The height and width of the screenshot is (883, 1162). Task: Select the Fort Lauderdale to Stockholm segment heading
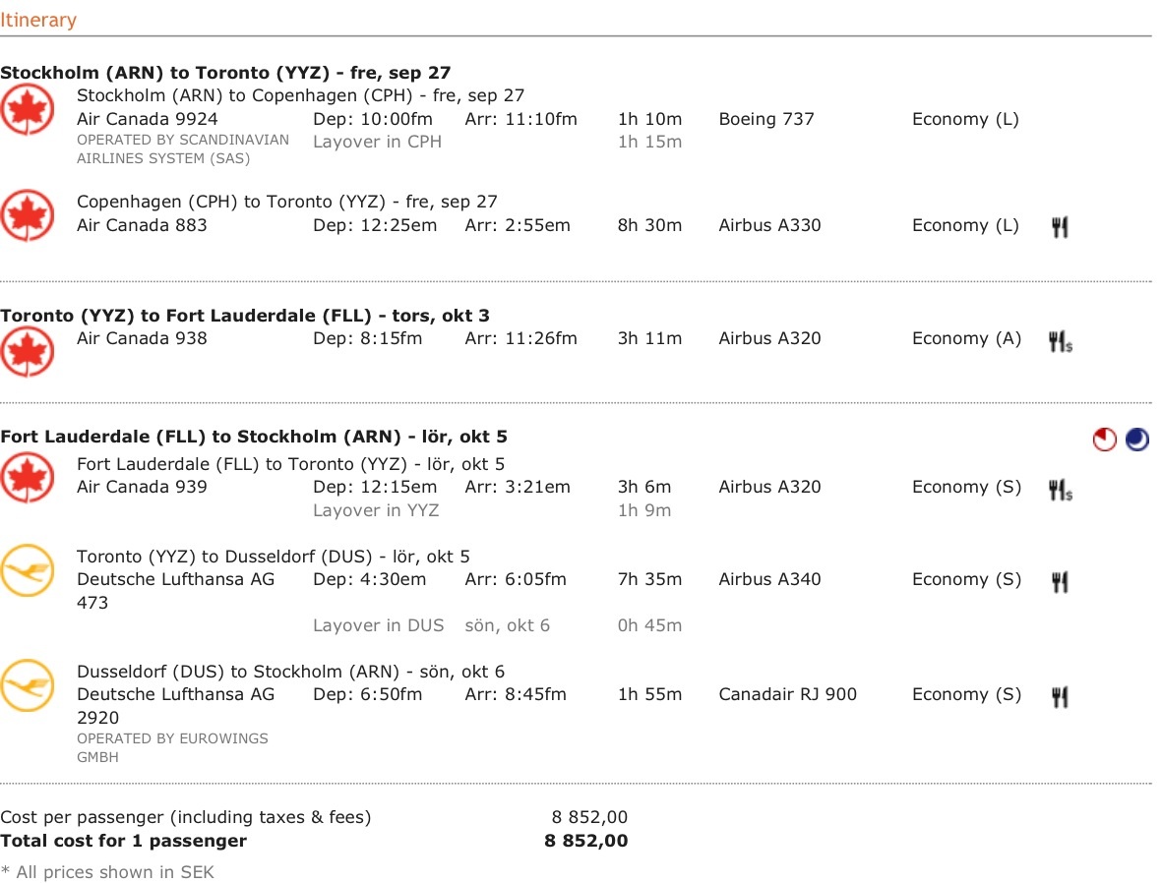click(x=254, y=437)
